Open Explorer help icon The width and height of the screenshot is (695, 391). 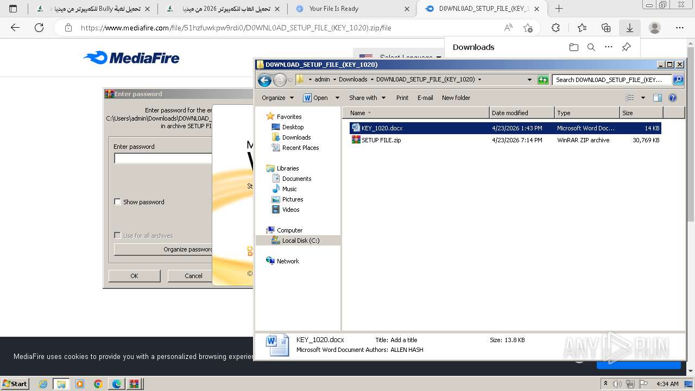point(673,98)
